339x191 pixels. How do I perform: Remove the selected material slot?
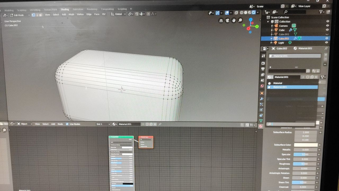(326, 59)
